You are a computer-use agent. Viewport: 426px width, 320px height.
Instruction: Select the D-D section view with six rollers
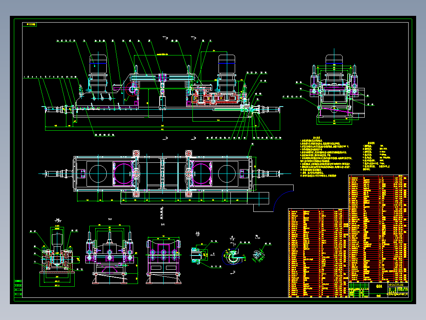click(164, 260)
